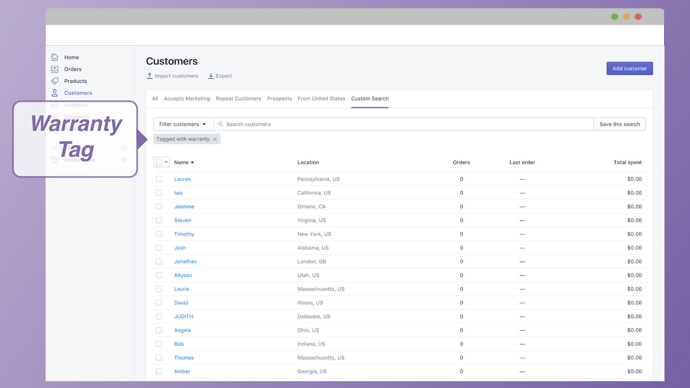The height and width of the screenshot is (388, 690).
Task: Enable the checkbox next to Josh
Action: point(159,248)
